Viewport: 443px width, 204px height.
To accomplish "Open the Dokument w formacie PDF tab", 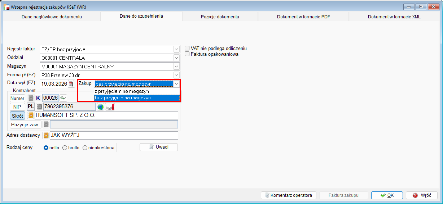I will pos(303,17).
